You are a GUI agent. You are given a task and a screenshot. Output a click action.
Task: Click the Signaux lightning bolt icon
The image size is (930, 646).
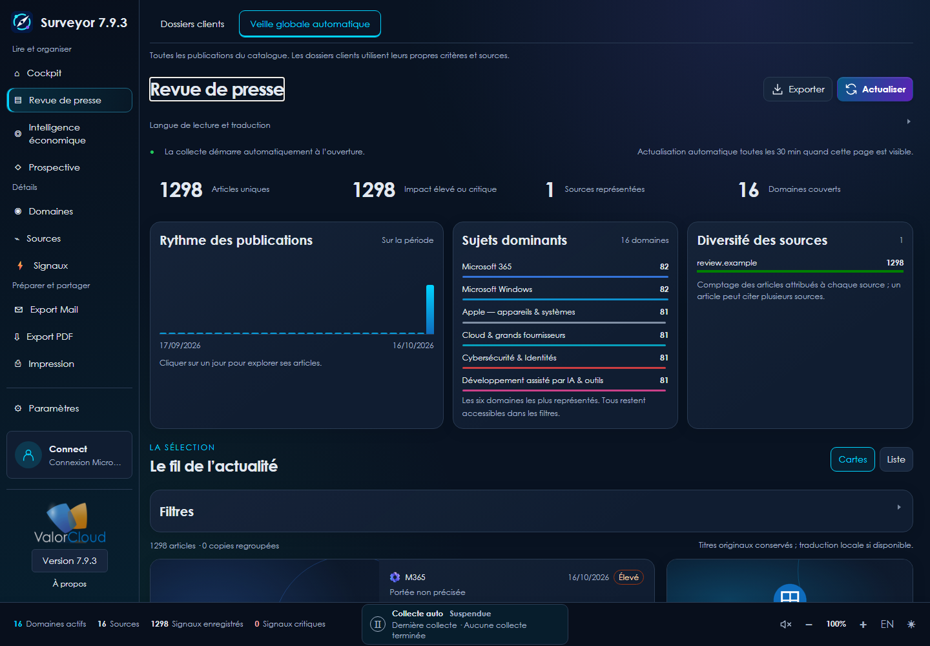21,266
